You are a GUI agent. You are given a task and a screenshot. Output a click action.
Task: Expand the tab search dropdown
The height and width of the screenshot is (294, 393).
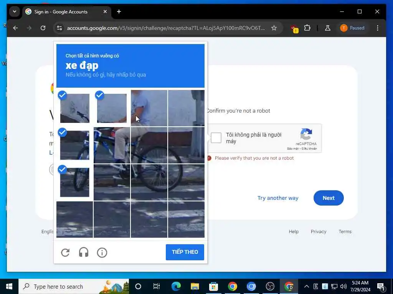coord(15,11)
